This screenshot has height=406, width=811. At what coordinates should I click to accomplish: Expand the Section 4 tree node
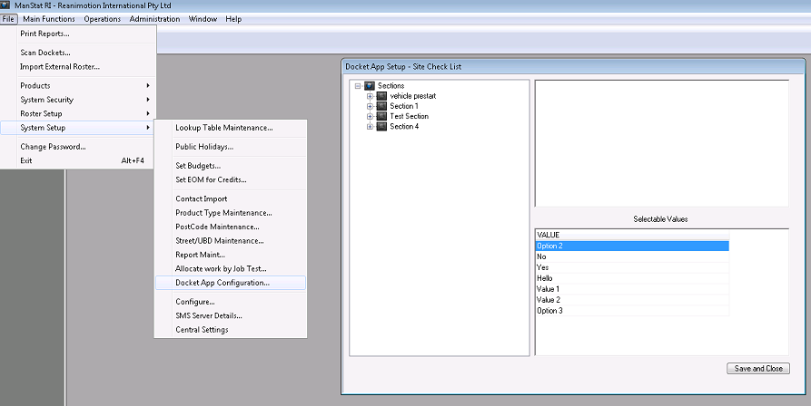[x=371, y=127]
